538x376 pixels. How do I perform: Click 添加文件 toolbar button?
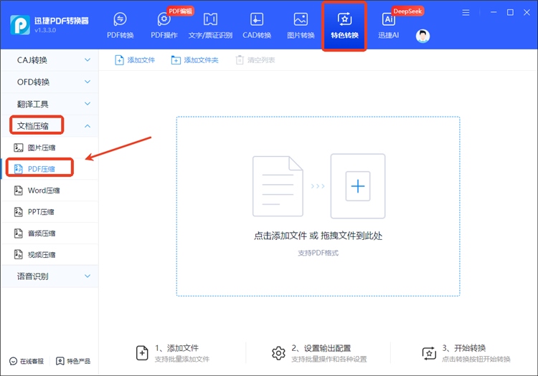tap(135, 60)
